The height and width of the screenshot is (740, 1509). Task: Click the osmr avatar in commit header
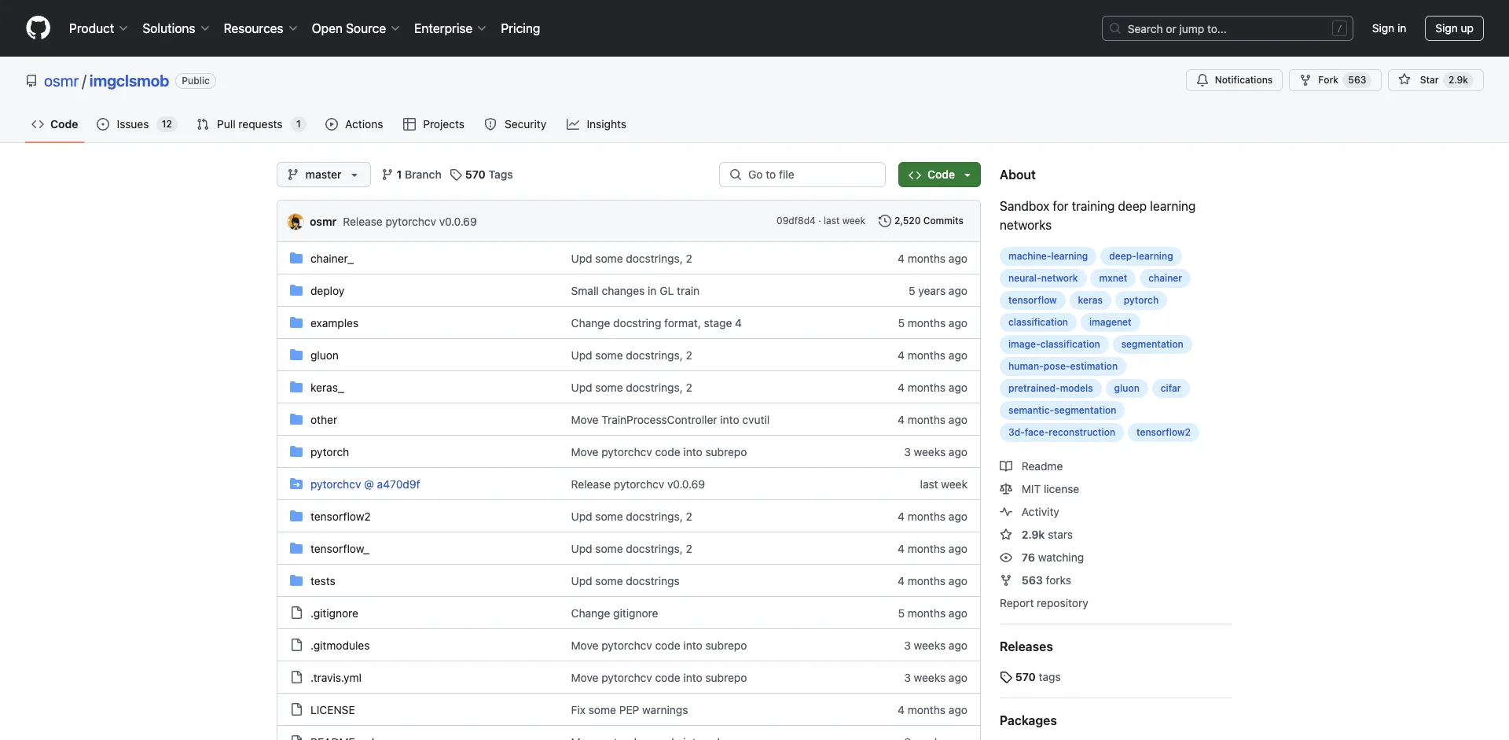point(296,222)
